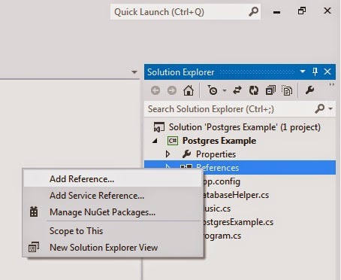Open Pending Changes Filter clock icon

point(213,90)
